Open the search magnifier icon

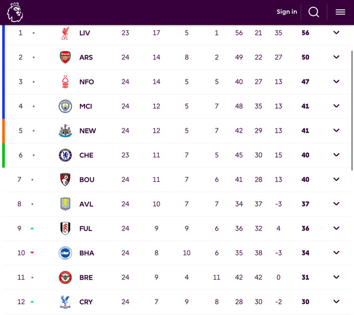314,12
